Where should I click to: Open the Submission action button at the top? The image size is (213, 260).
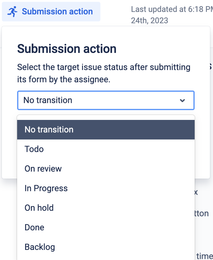(x=51, y=11)
